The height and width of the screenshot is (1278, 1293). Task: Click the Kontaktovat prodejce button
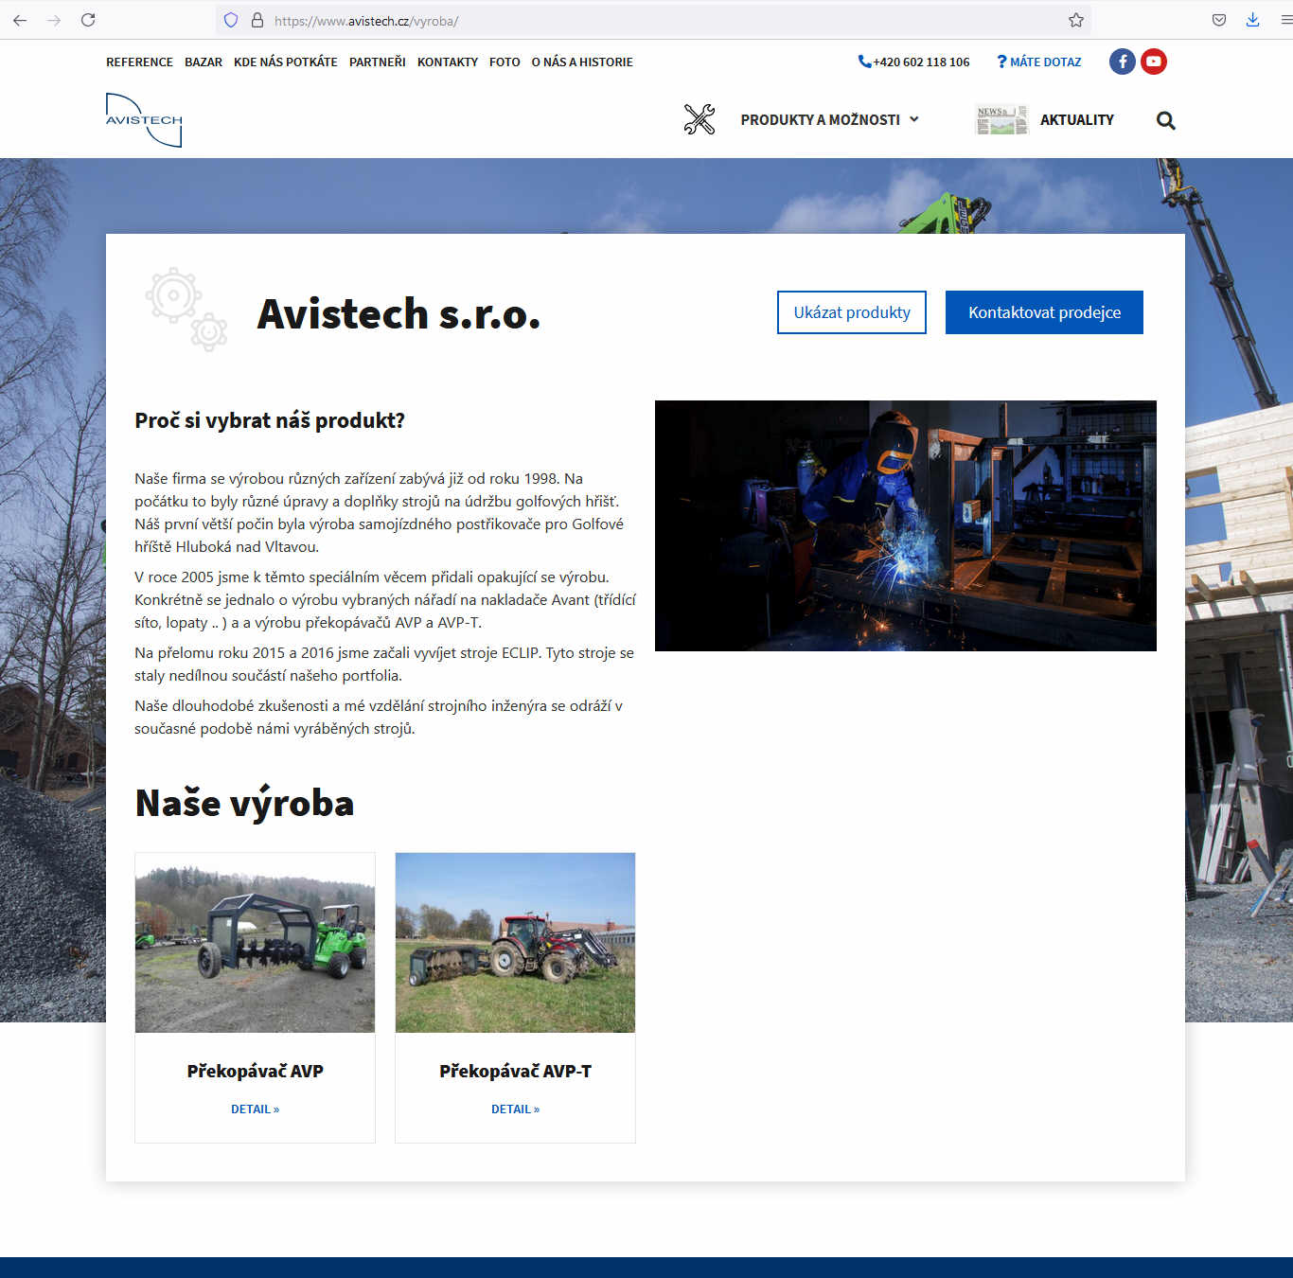(1044, 312)
